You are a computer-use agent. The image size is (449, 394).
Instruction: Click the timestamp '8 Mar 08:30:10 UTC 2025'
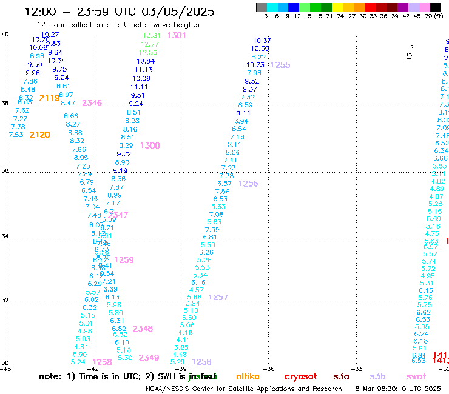click(398, 389)
